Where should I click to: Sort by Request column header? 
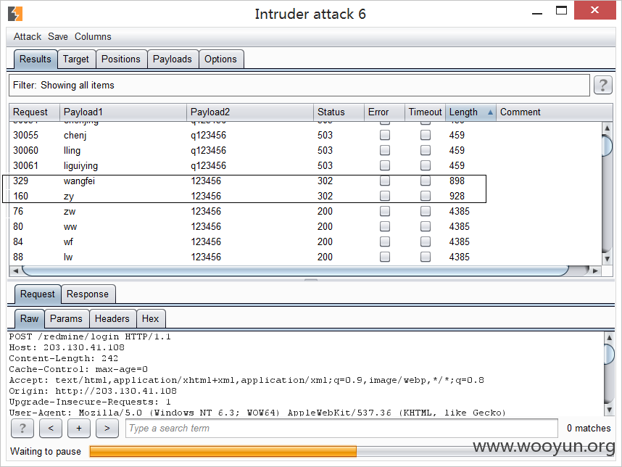[x=34, y=112]
